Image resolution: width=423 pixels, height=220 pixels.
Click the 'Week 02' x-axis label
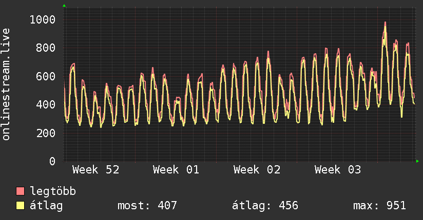point(257,170)
